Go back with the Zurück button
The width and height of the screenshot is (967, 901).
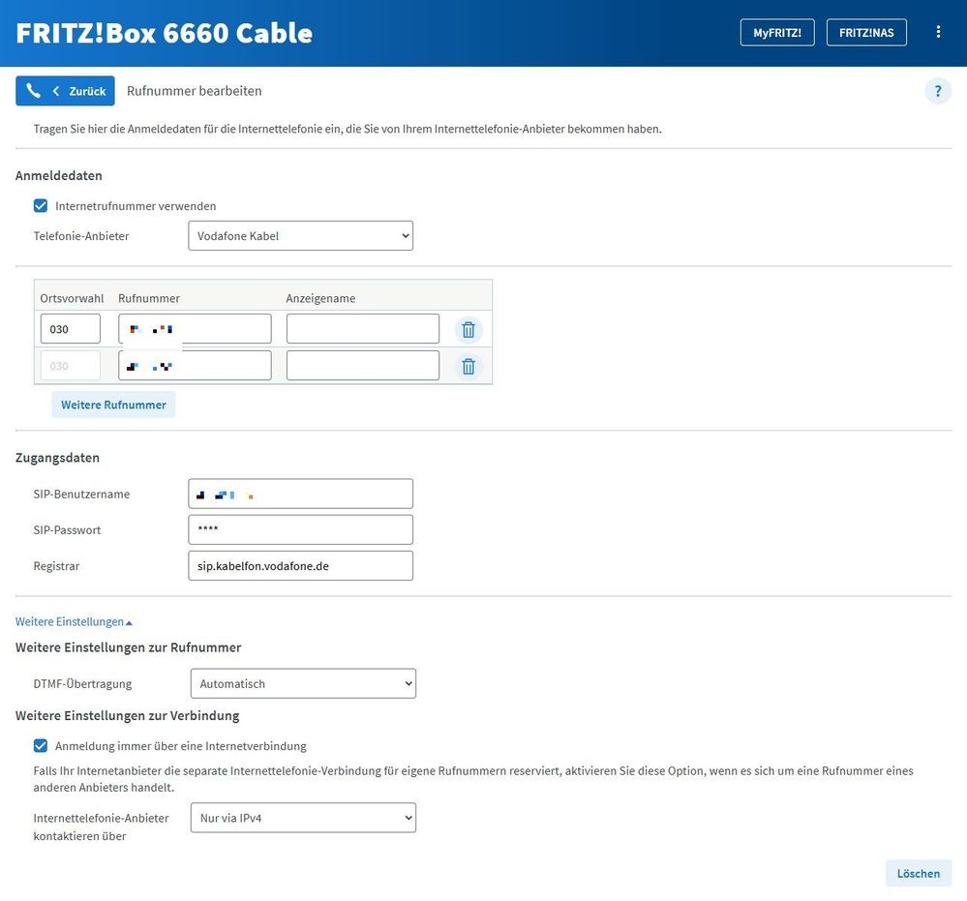pos(66,91)
